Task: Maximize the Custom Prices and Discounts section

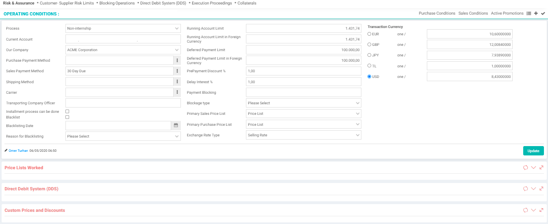Action: (541, 210)
